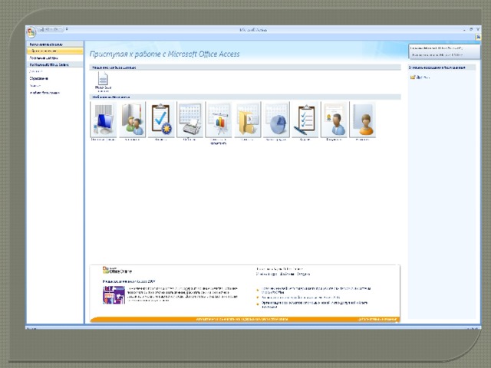Open the Assets template with computer monitor icon
Viewport: 491px width, 368px height.
pos(104,120)
